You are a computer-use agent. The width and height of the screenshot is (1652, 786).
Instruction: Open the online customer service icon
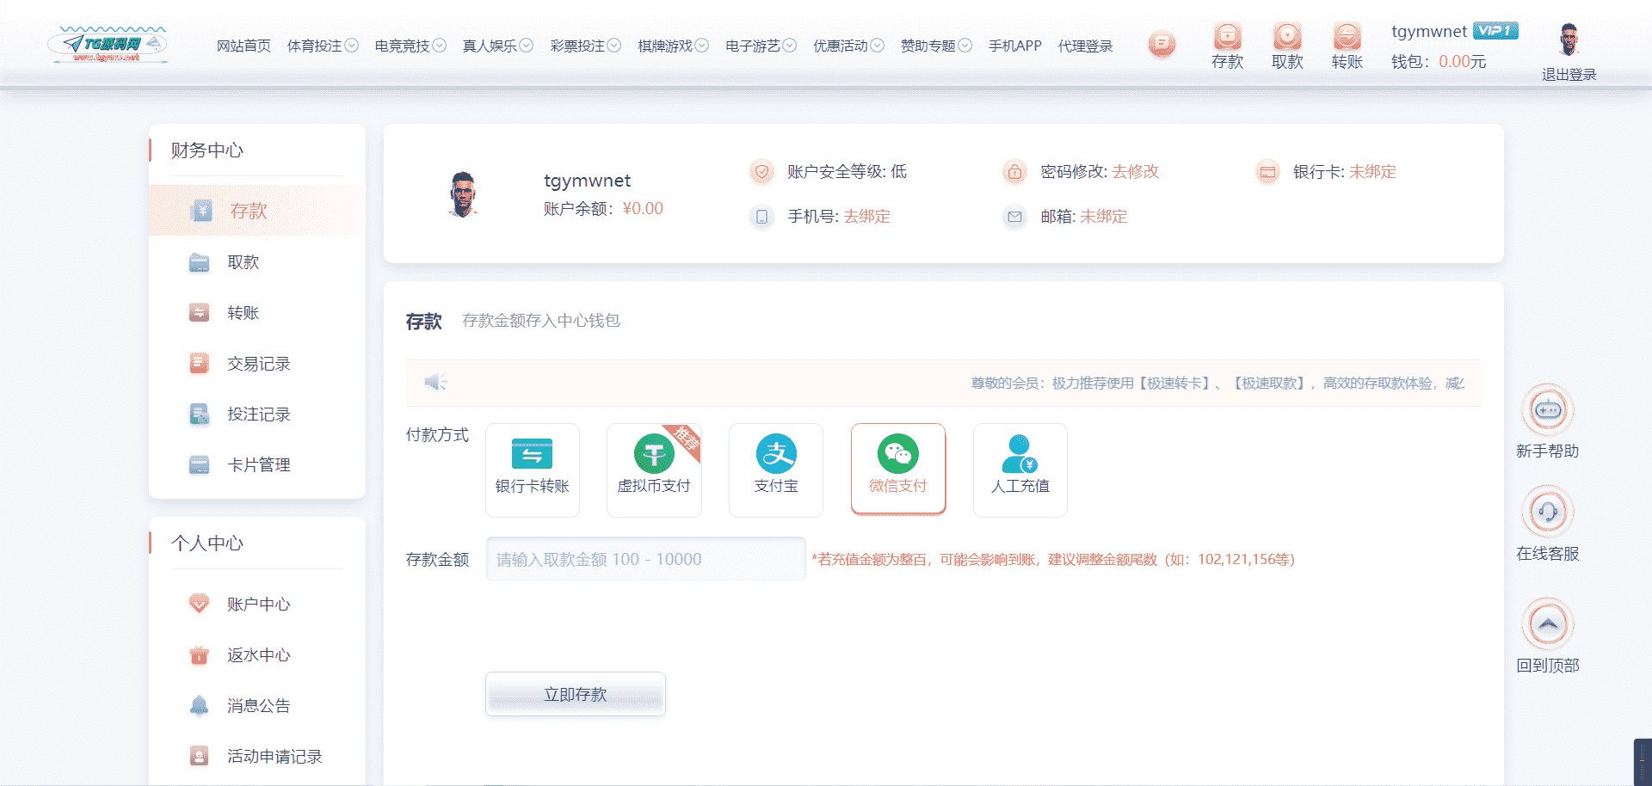tap(1547, 513)
